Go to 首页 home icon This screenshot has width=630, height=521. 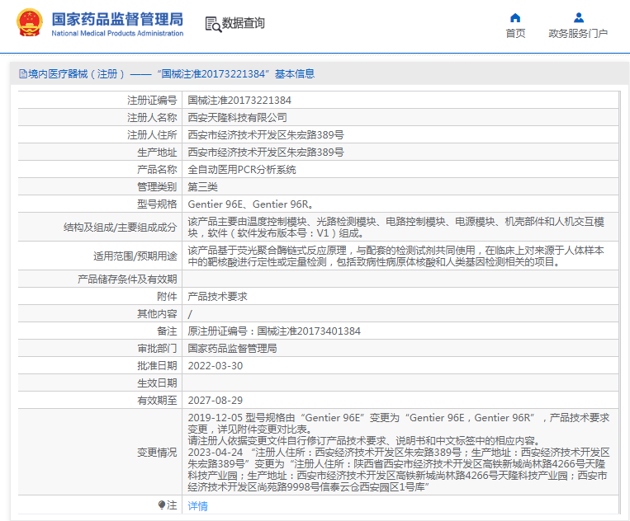pos(515,18)
